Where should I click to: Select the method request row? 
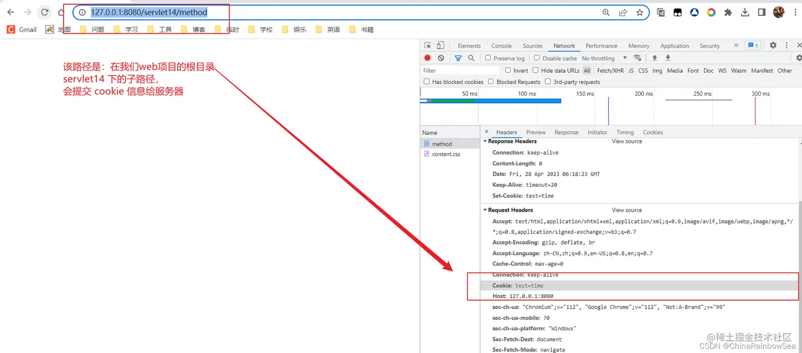click(450, 144)
